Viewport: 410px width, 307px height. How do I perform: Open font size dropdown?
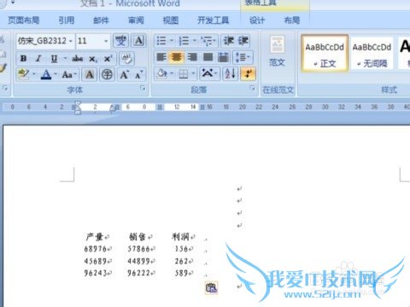(x=106, y=41)
